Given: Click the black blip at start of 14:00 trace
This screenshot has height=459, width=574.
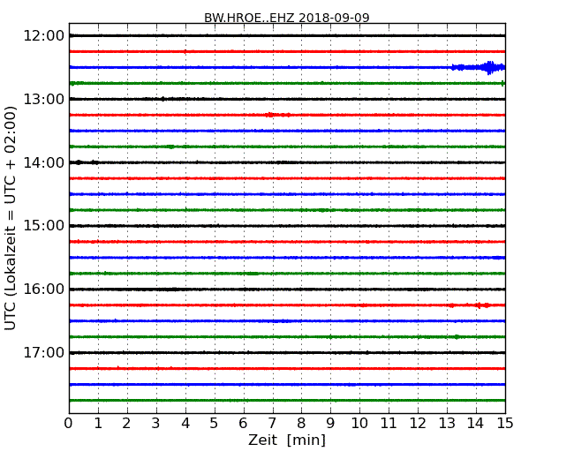Looking at the screenshot, I should point(78,162).
